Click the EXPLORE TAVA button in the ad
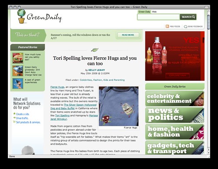218x169 pixels. tap(177, 76)
